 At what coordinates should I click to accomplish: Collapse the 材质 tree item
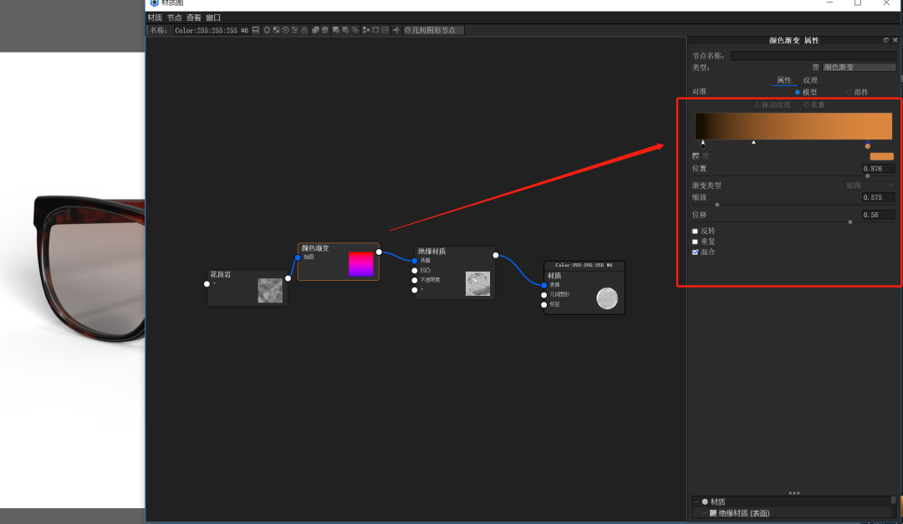[x=696, y=501]
